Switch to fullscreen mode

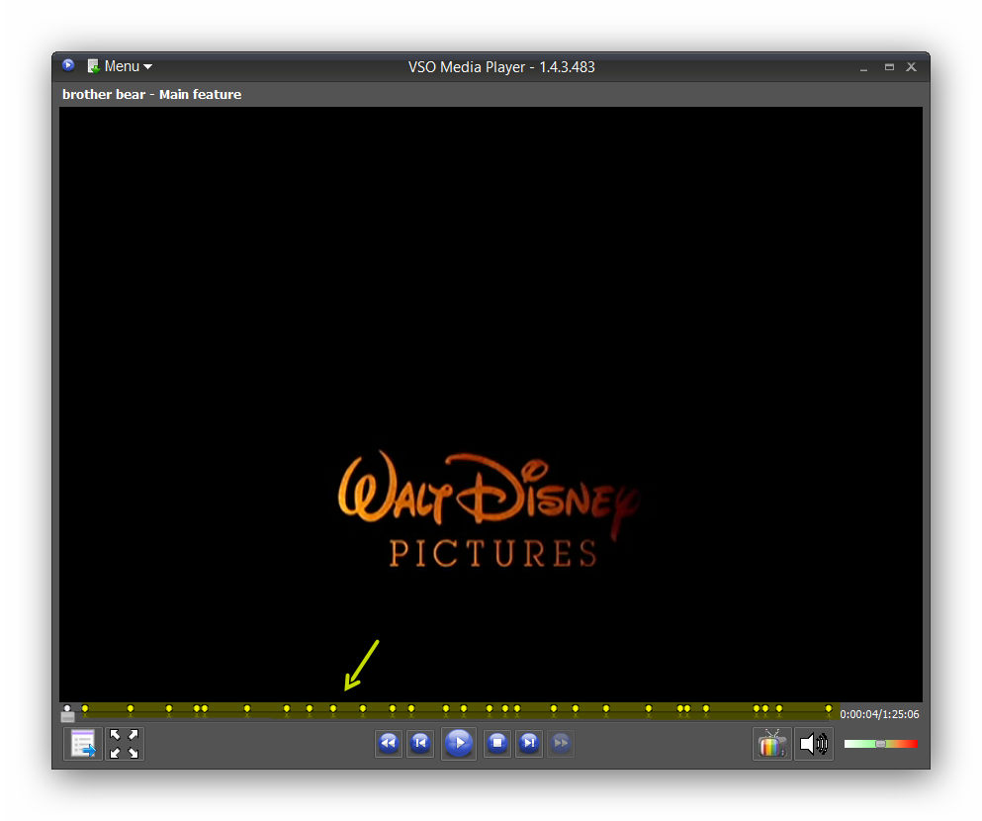[124, 743]
